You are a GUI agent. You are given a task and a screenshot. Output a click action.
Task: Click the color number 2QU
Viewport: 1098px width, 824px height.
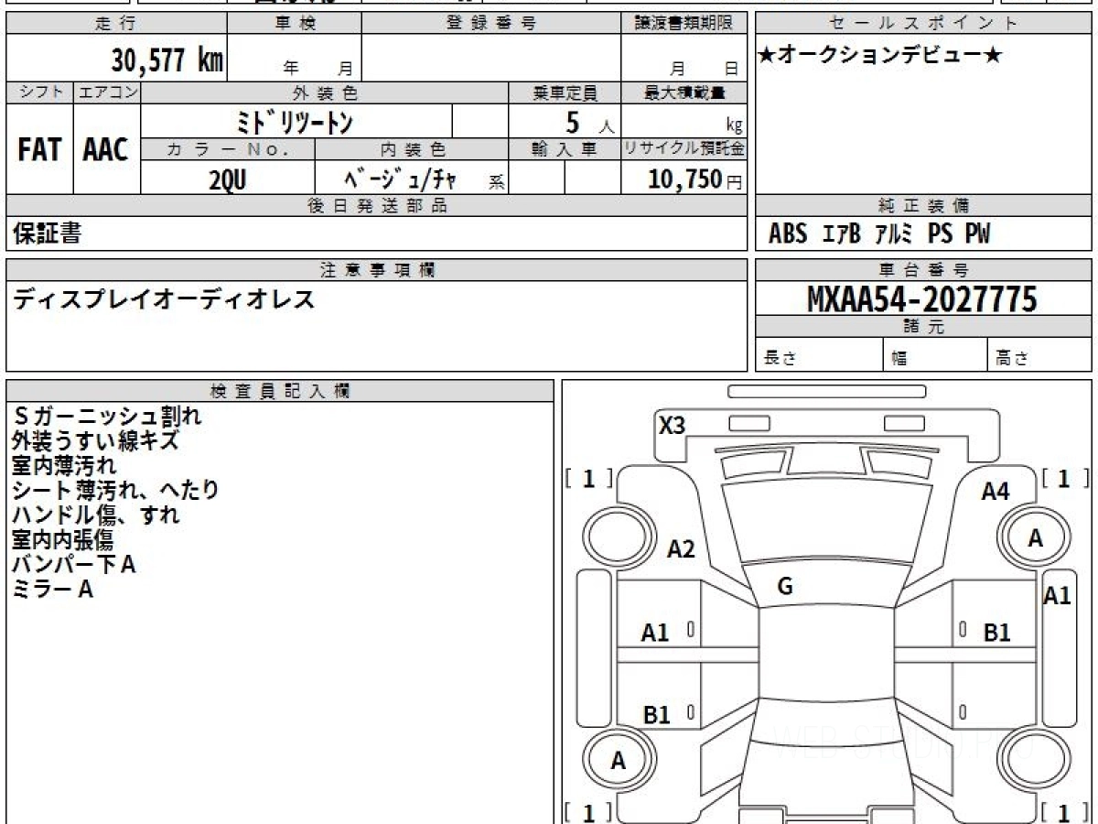pos(228,180)
